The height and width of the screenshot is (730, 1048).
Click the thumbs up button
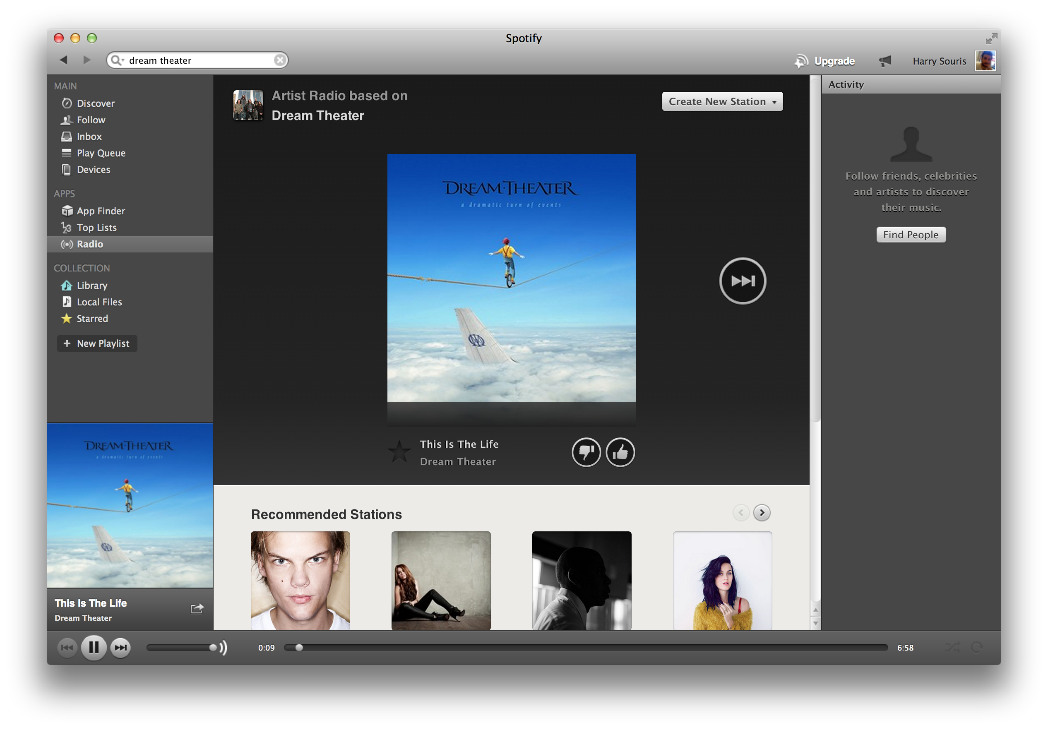[x=620, y=452]
